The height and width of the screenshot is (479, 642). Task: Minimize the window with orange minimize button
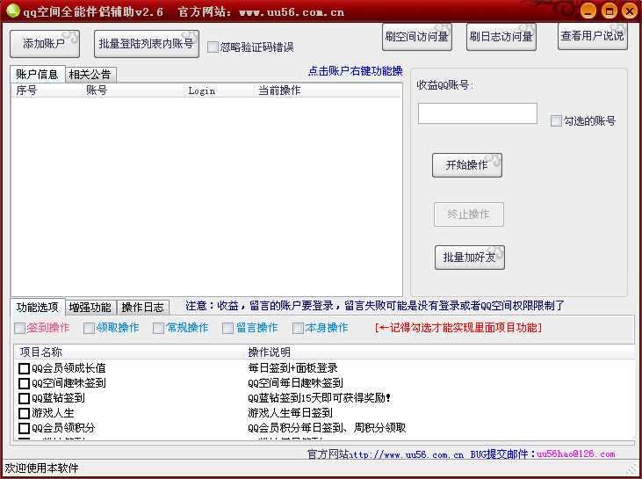pos(588,11)
